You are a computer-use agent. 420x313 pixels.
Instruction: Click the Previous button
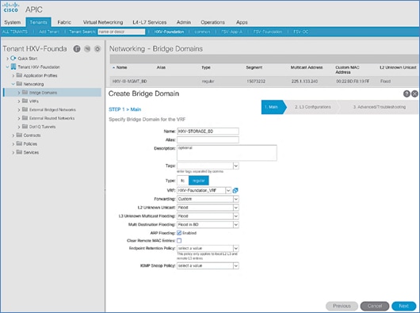[x=342, y=306]
